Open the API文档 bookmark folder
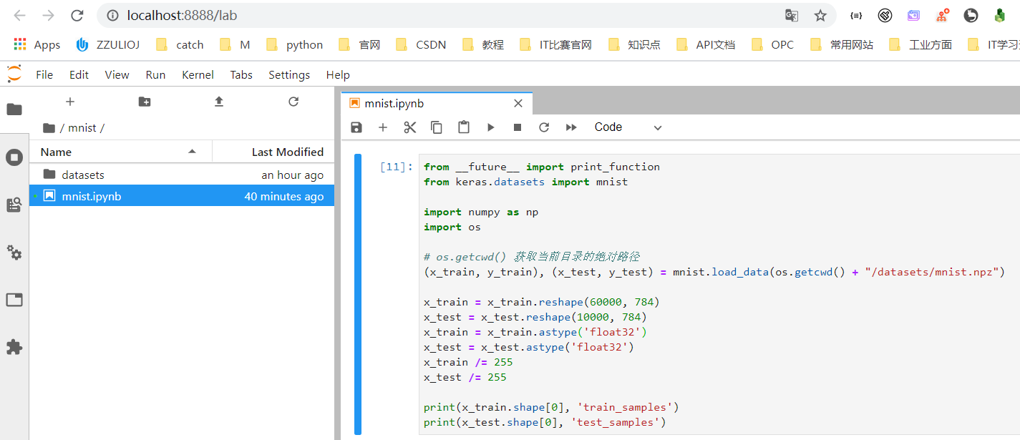Screen dimensions: 1020x440 [705, 44]
